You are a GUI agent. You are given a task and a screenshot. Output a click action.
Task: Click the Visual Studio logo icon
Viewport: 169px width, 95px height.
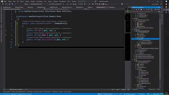point(2,1)
